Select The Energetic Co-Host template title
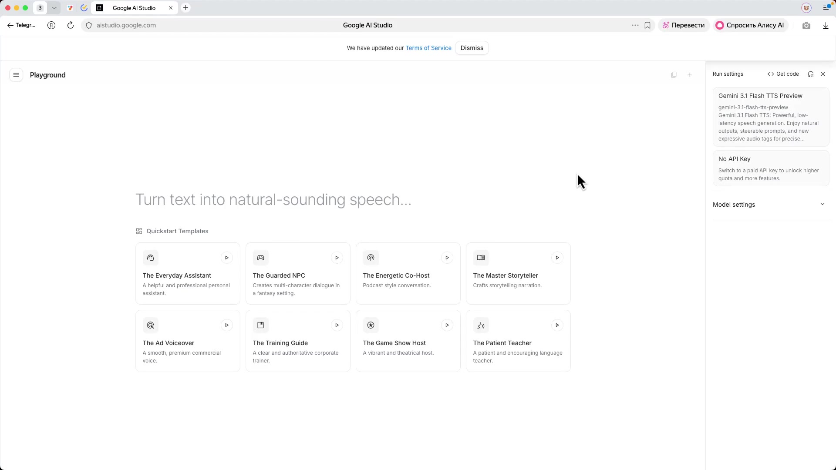The image size is (836, 470). [396, 275]
